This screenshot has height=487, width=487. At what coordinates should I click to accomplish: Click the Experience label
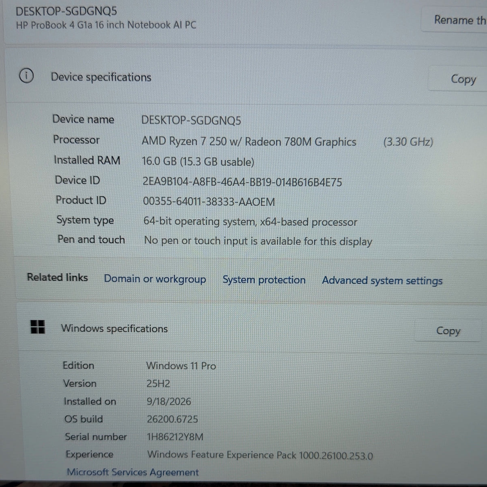(89, 455)
